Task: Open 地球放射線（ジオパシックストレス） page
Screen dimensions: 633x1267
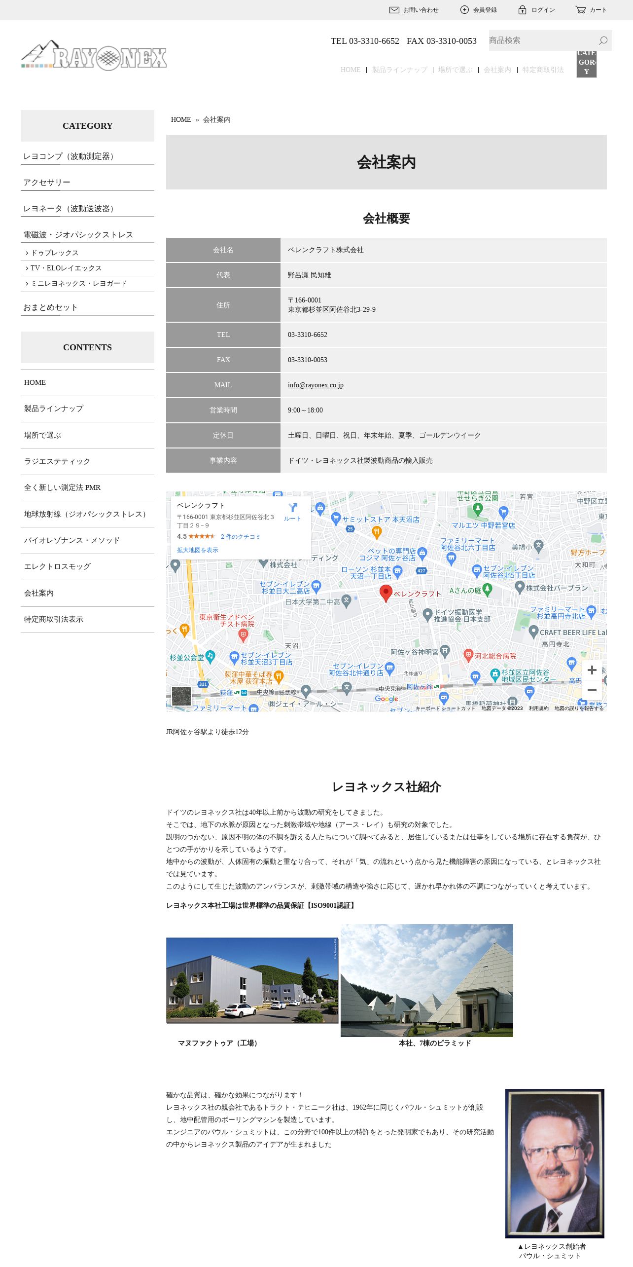Action: pyautogui.click(x=87, y=514)
